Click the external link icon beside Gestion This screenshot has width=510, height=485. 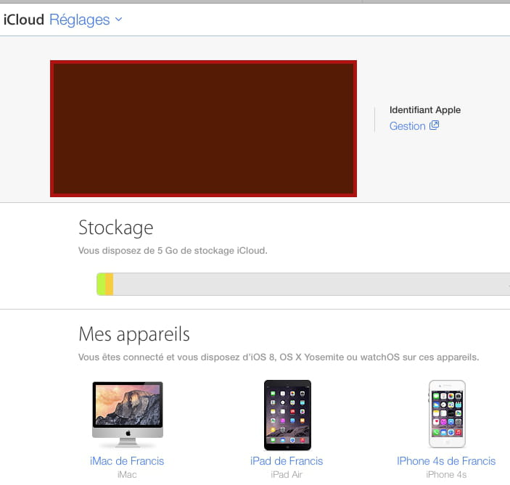coord(435,125)
